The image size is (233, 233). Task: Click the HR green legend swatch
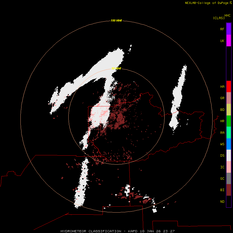(x=229, y=121)
